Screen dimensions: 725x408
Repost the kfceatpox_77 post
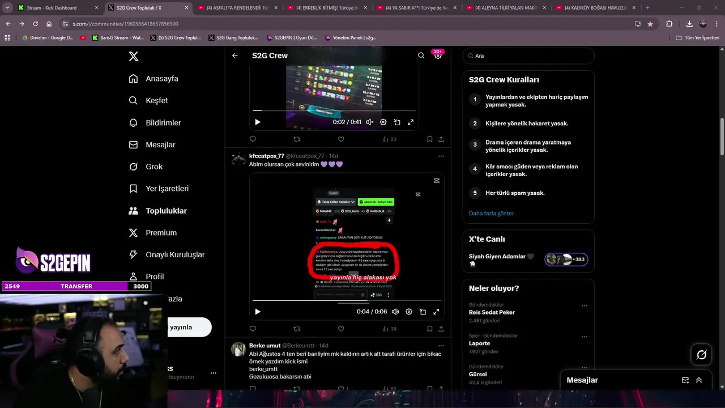point(297,329)
